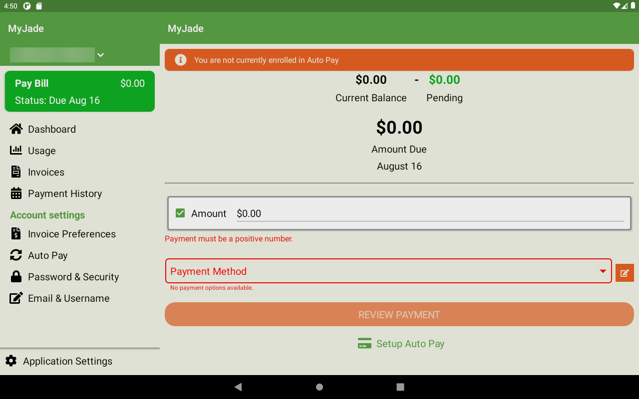The width and height of the screenshot is (639, 399).
Task: Open the Dashboard home icon
Action: coord(16,129)
